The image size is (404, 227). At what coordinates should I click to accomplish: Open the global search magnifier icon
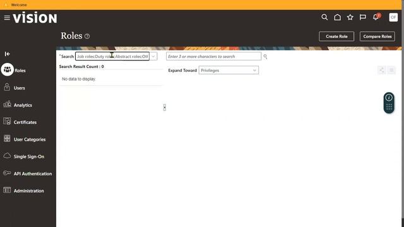324,17
